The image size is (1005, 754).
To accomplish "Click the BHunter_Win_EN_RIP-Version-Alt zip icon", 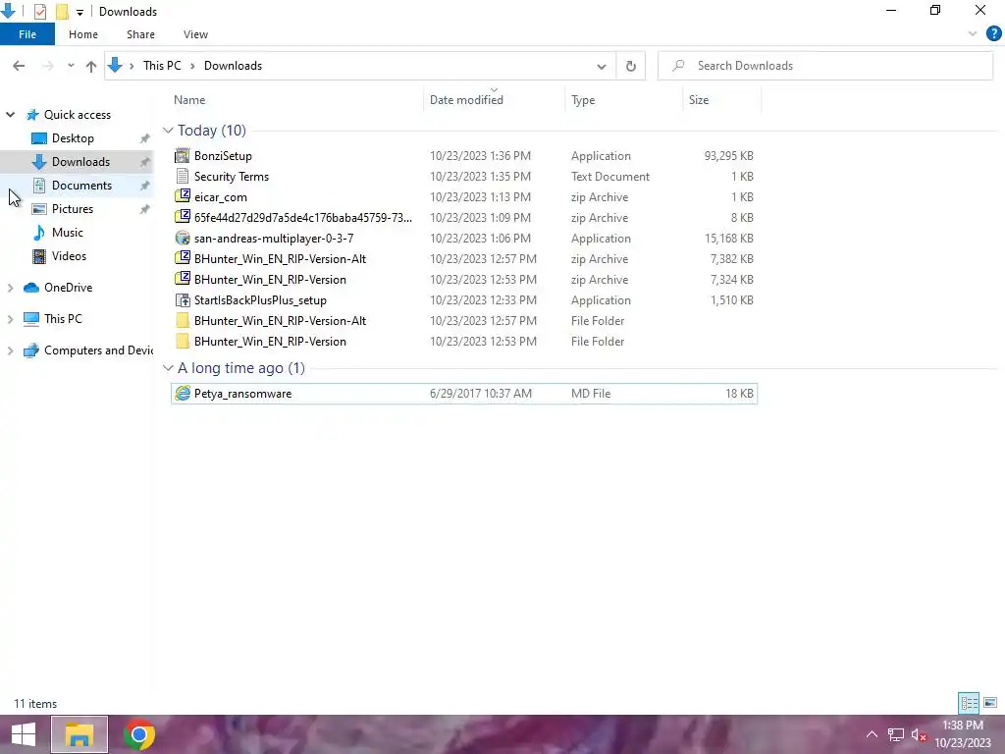I will pos(183,258).
